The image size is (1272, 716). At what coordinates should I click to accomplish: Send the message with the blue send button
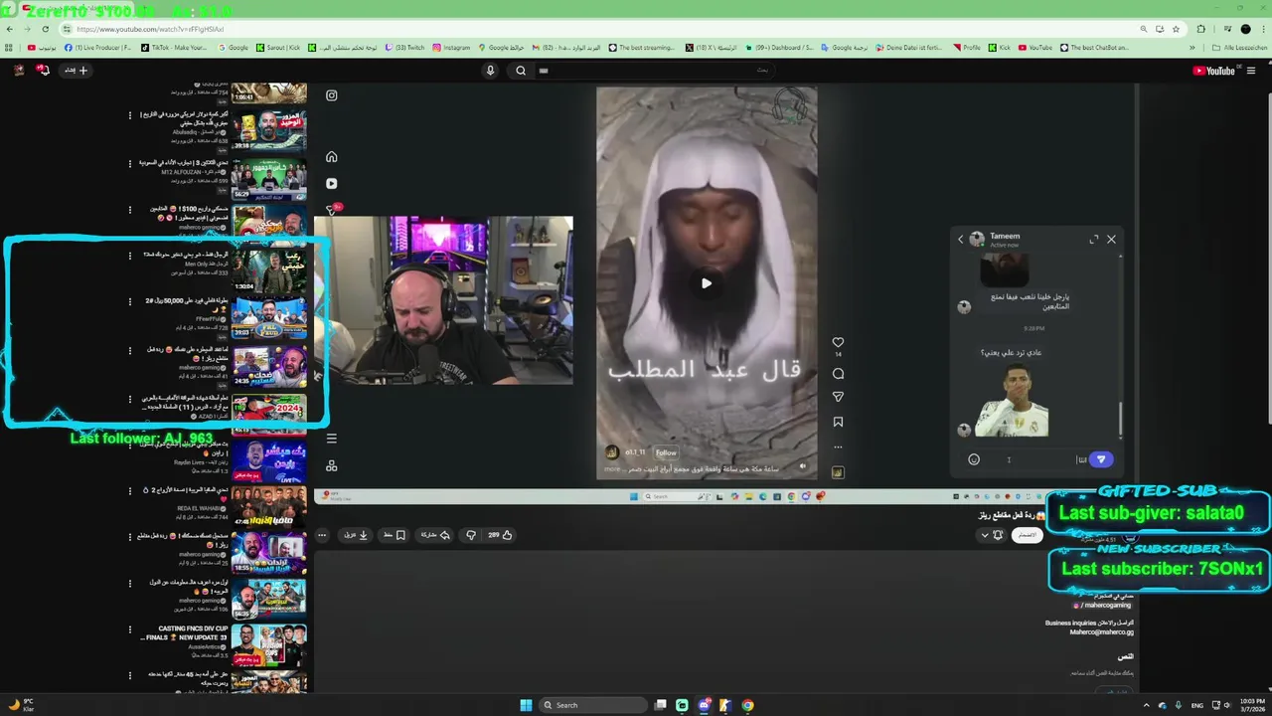pos(1101,459)
